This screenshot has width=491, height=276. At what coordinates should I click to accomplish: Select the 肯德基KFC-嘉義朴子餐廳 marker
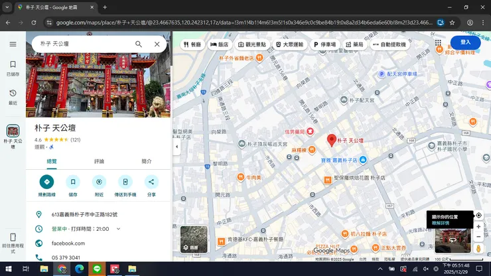click(x=221, y=241)
